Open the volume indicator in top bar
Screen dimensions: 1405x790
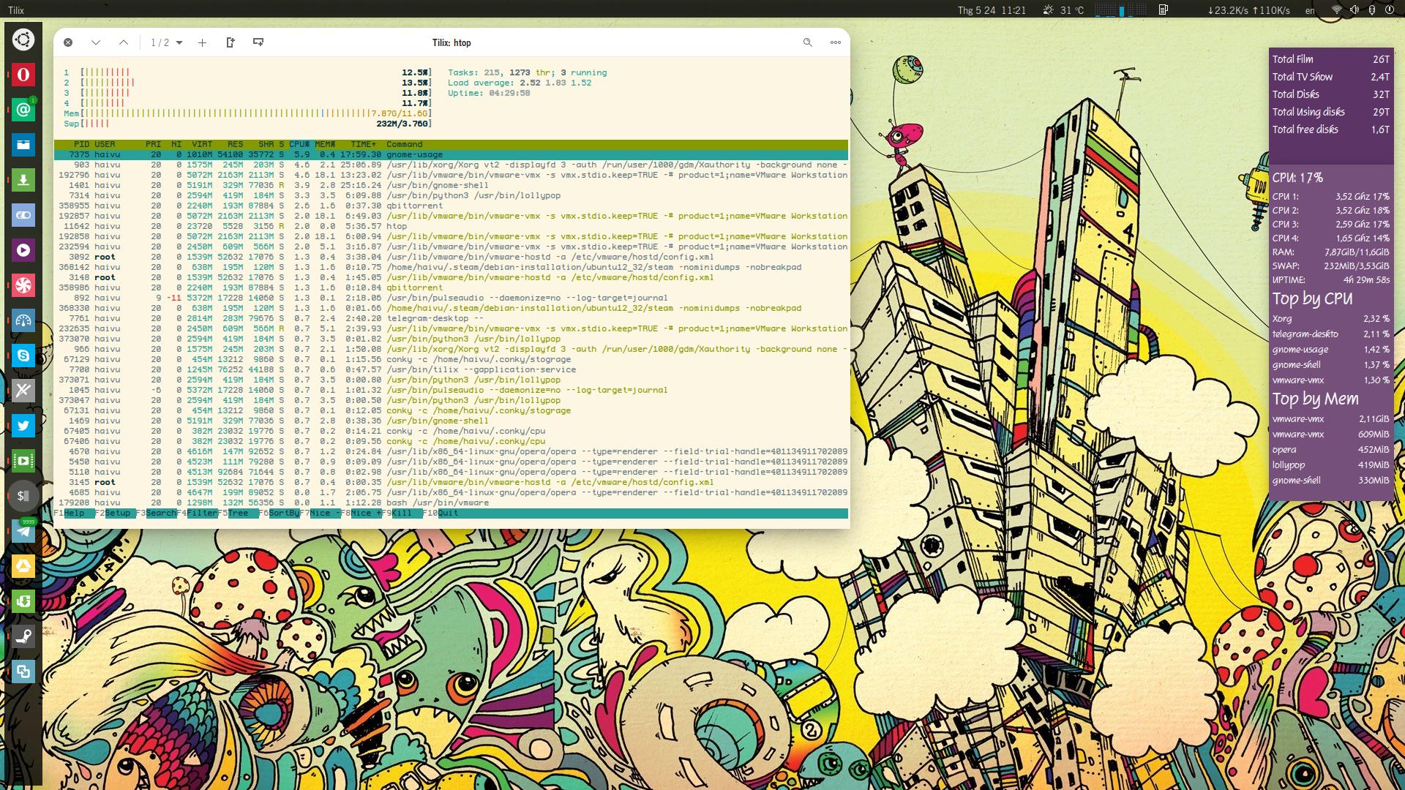click(x=1355, y=10)
